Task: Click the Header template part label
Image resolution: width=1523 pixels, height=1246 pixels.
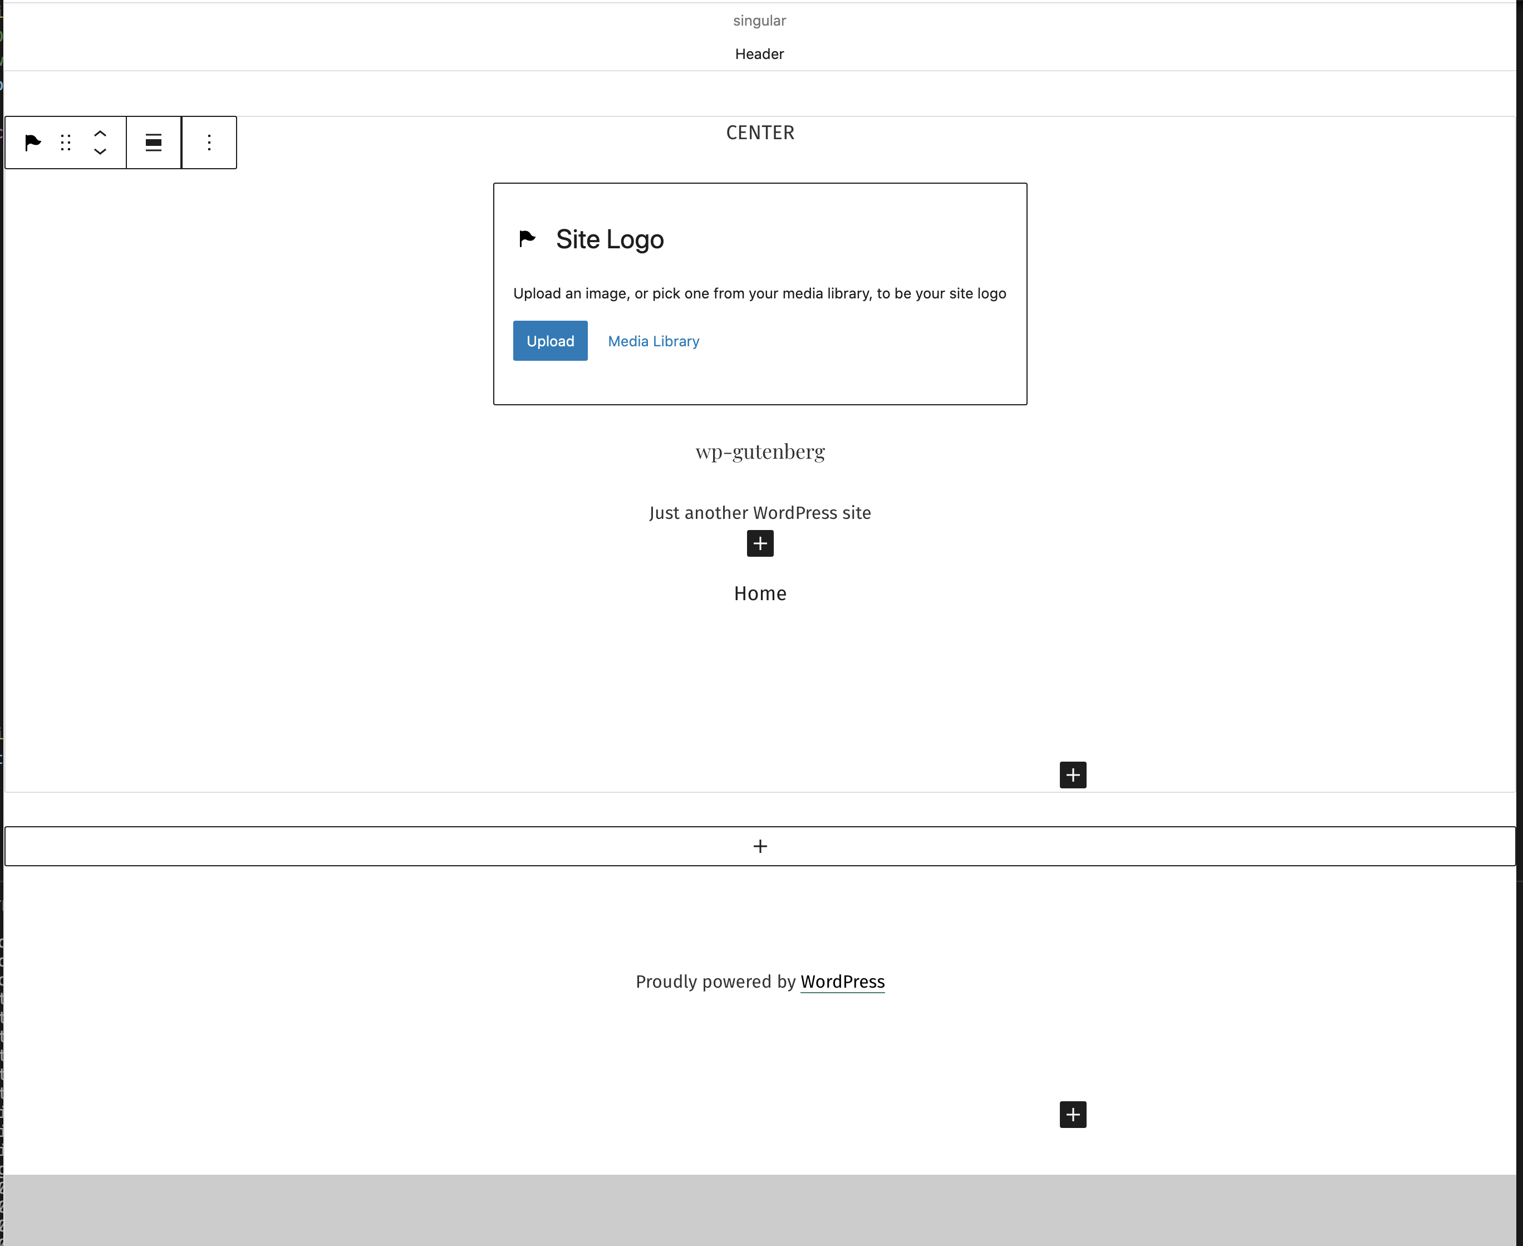Action: point(759,55)
